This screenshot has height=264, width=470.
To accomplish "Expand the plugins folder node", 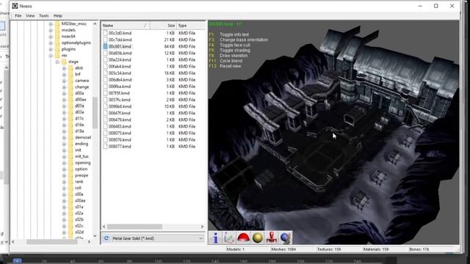I will [x=51, y=49].
